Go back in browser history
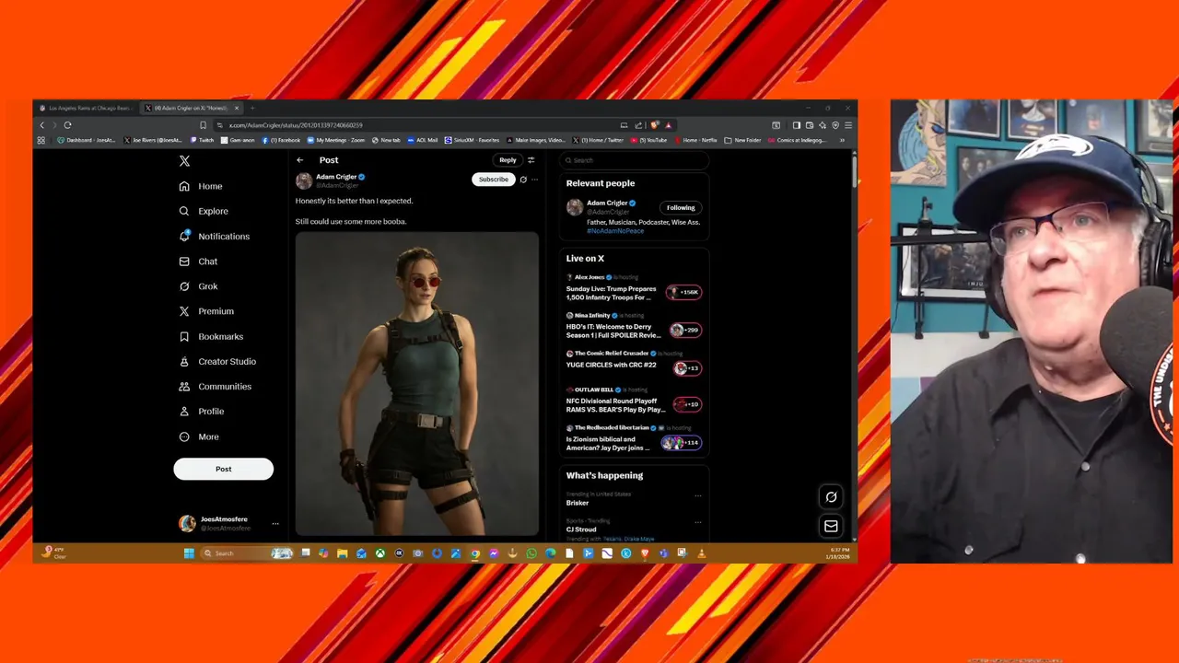The image size is (1179, 663). (41, 125)
